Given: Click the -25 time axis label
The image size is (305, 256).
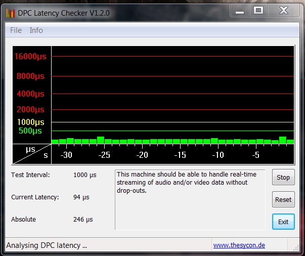Looking at the screenshot, I should click(104, 155).
